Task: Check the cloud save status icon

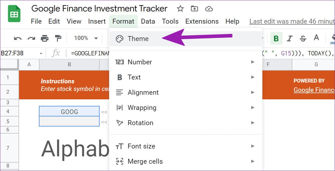Action: click(x=209, y=9)
